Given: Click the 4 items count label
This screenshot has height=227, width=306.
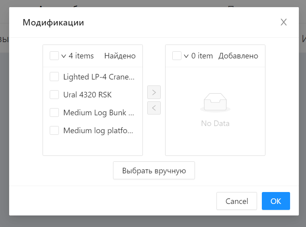Looking at the screenshot, I should [x=81, y=56].
